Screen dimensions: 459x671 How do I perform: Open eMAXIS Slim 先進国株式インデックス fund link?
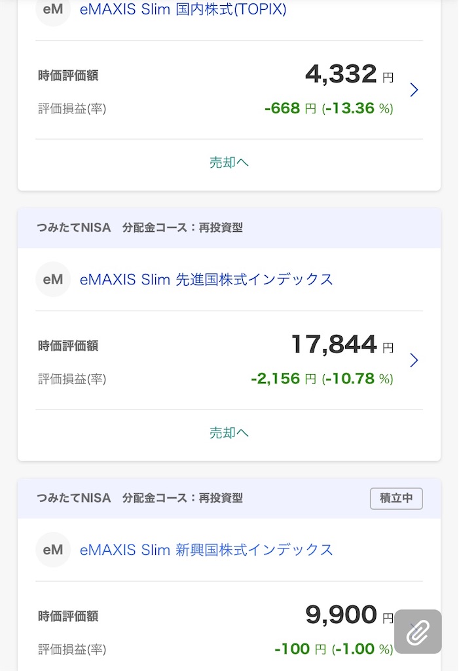coord(206,279)
